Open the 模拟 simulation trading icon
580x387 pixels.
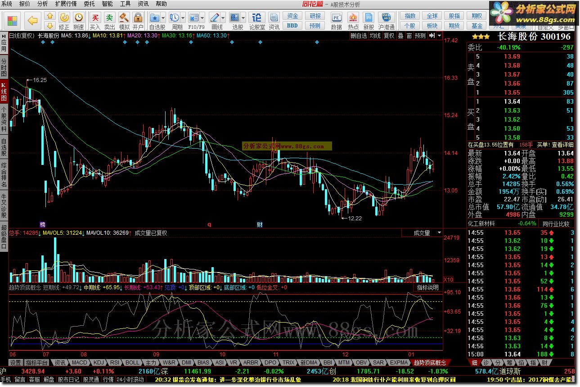(124, 21)
